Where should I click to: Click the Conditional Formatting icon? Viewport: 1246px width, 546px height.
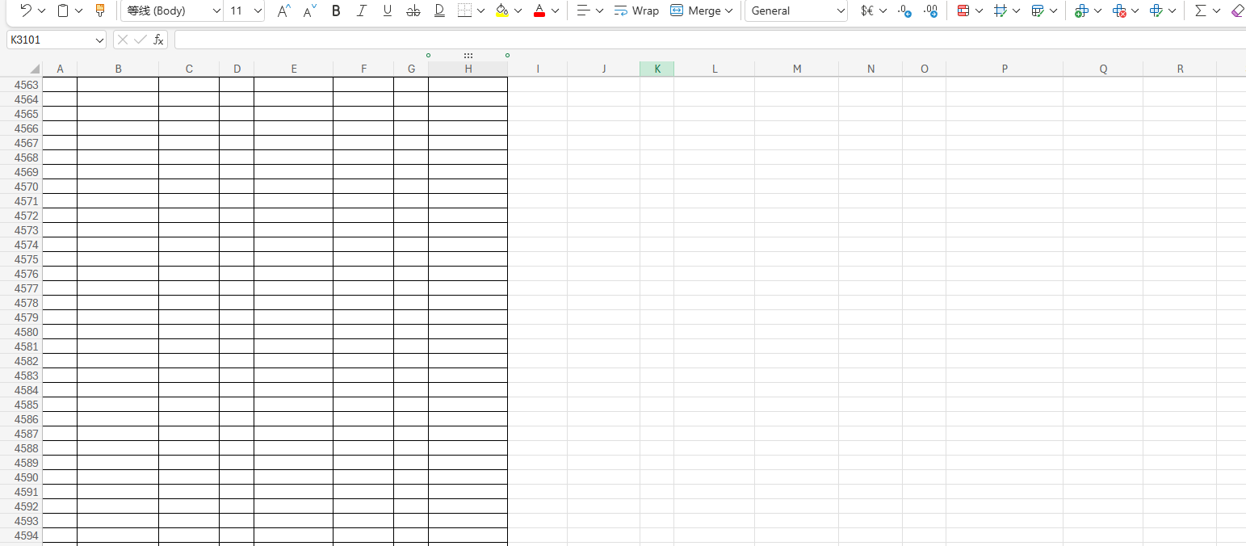point(963,10)
